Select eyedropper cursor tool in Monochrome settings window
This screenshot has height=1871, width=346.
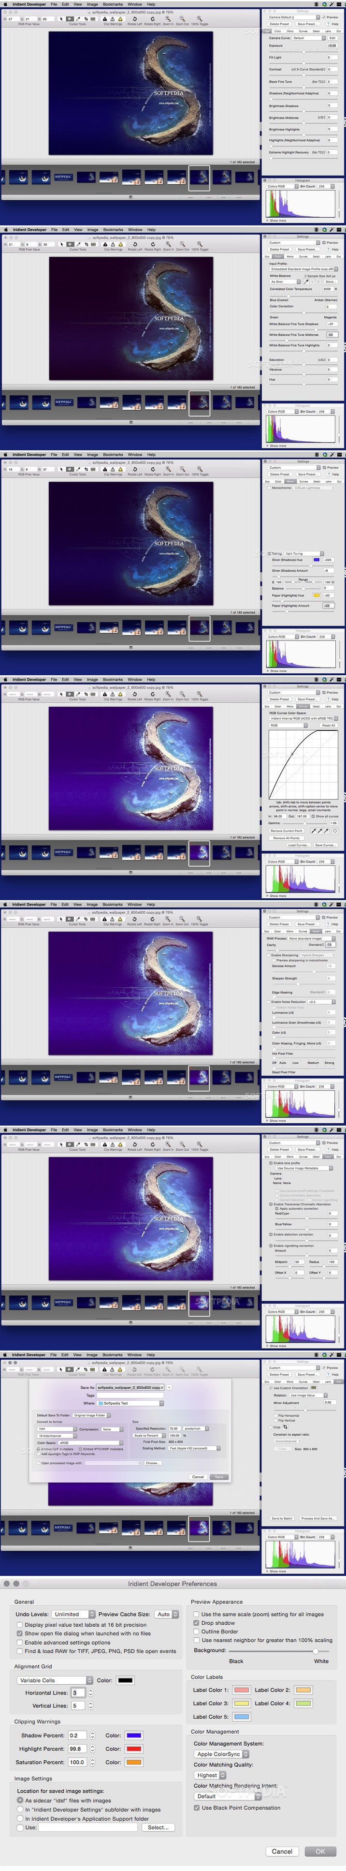point(78,469)
